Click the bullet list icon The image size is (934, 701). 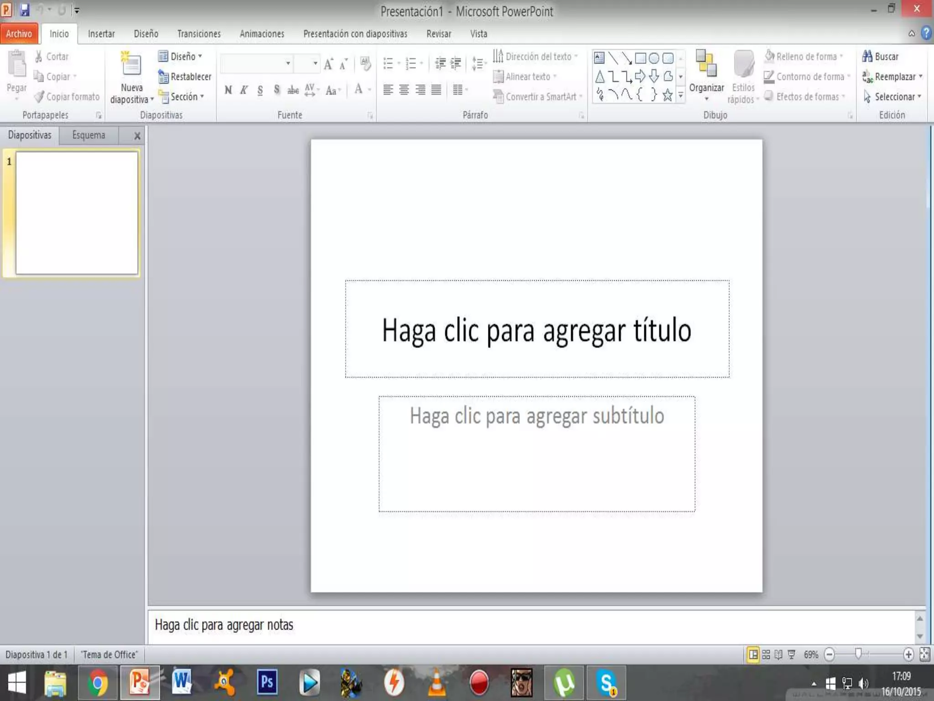388,63
